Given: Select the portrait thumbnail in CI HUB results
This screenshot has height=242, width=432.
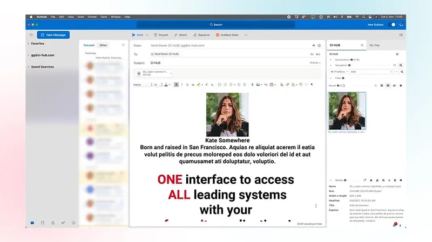Looking at the screenshot, I should coord(347,110).
